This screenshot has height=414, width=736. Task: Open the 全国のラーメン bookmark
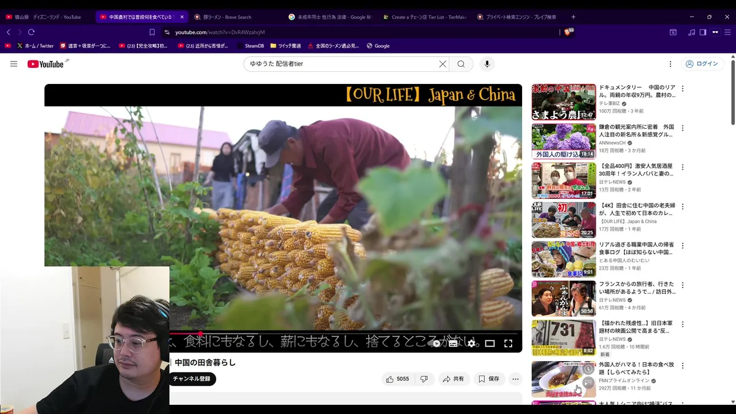(x=333, y=46)
